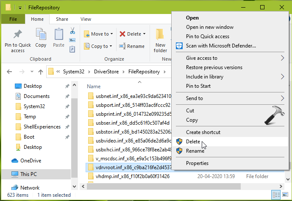Switch to Large icons view button
This screenshot has width=292, height=201.
click(284, 195)
